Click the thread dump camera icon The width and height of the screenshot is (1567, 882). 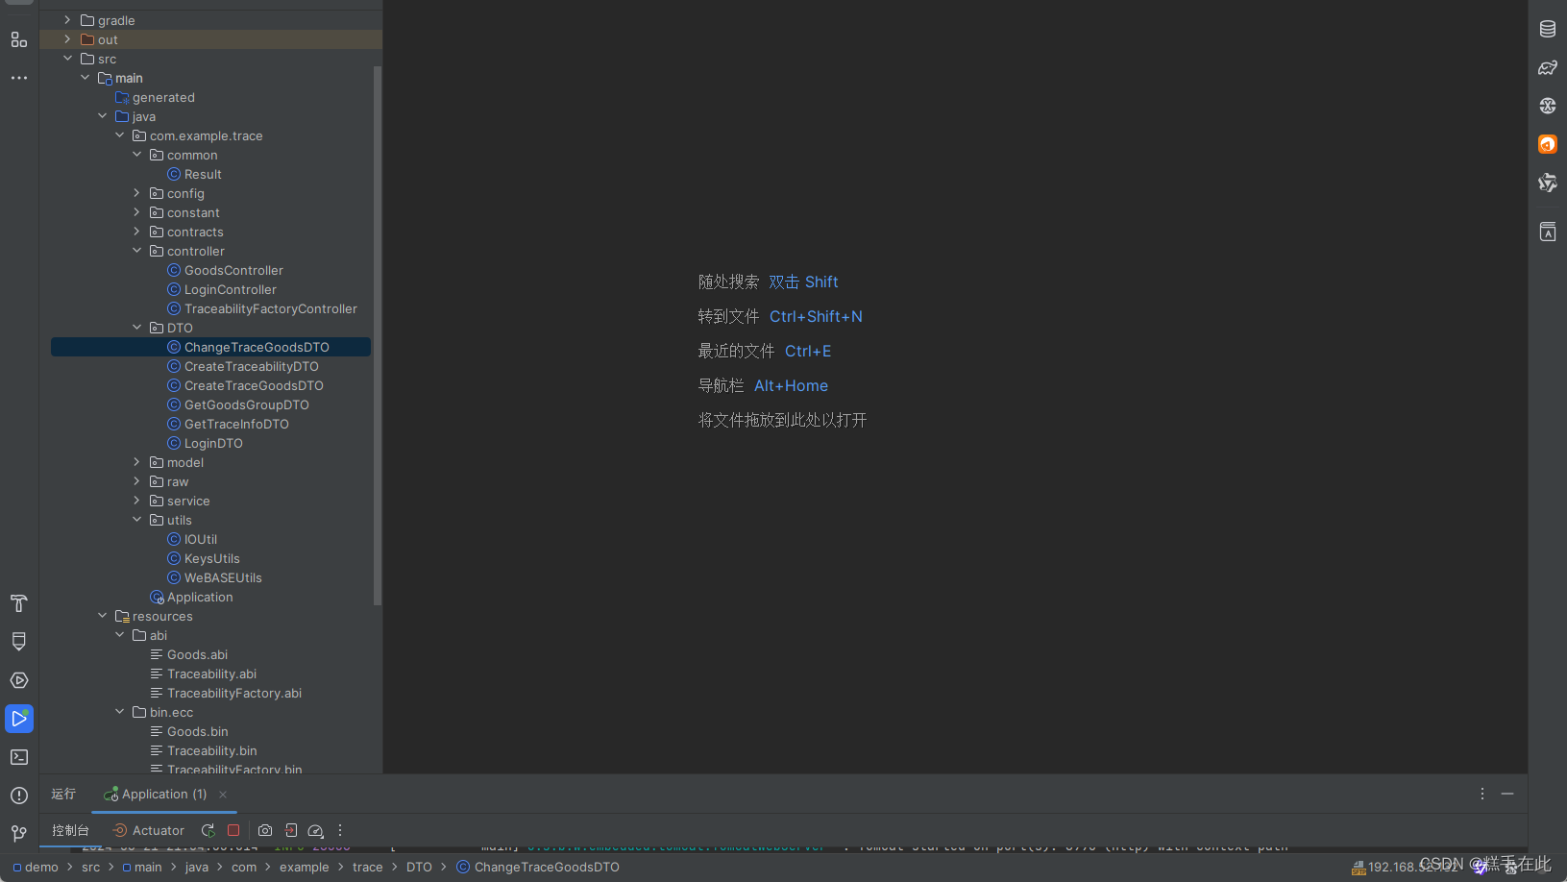point(265,830)
